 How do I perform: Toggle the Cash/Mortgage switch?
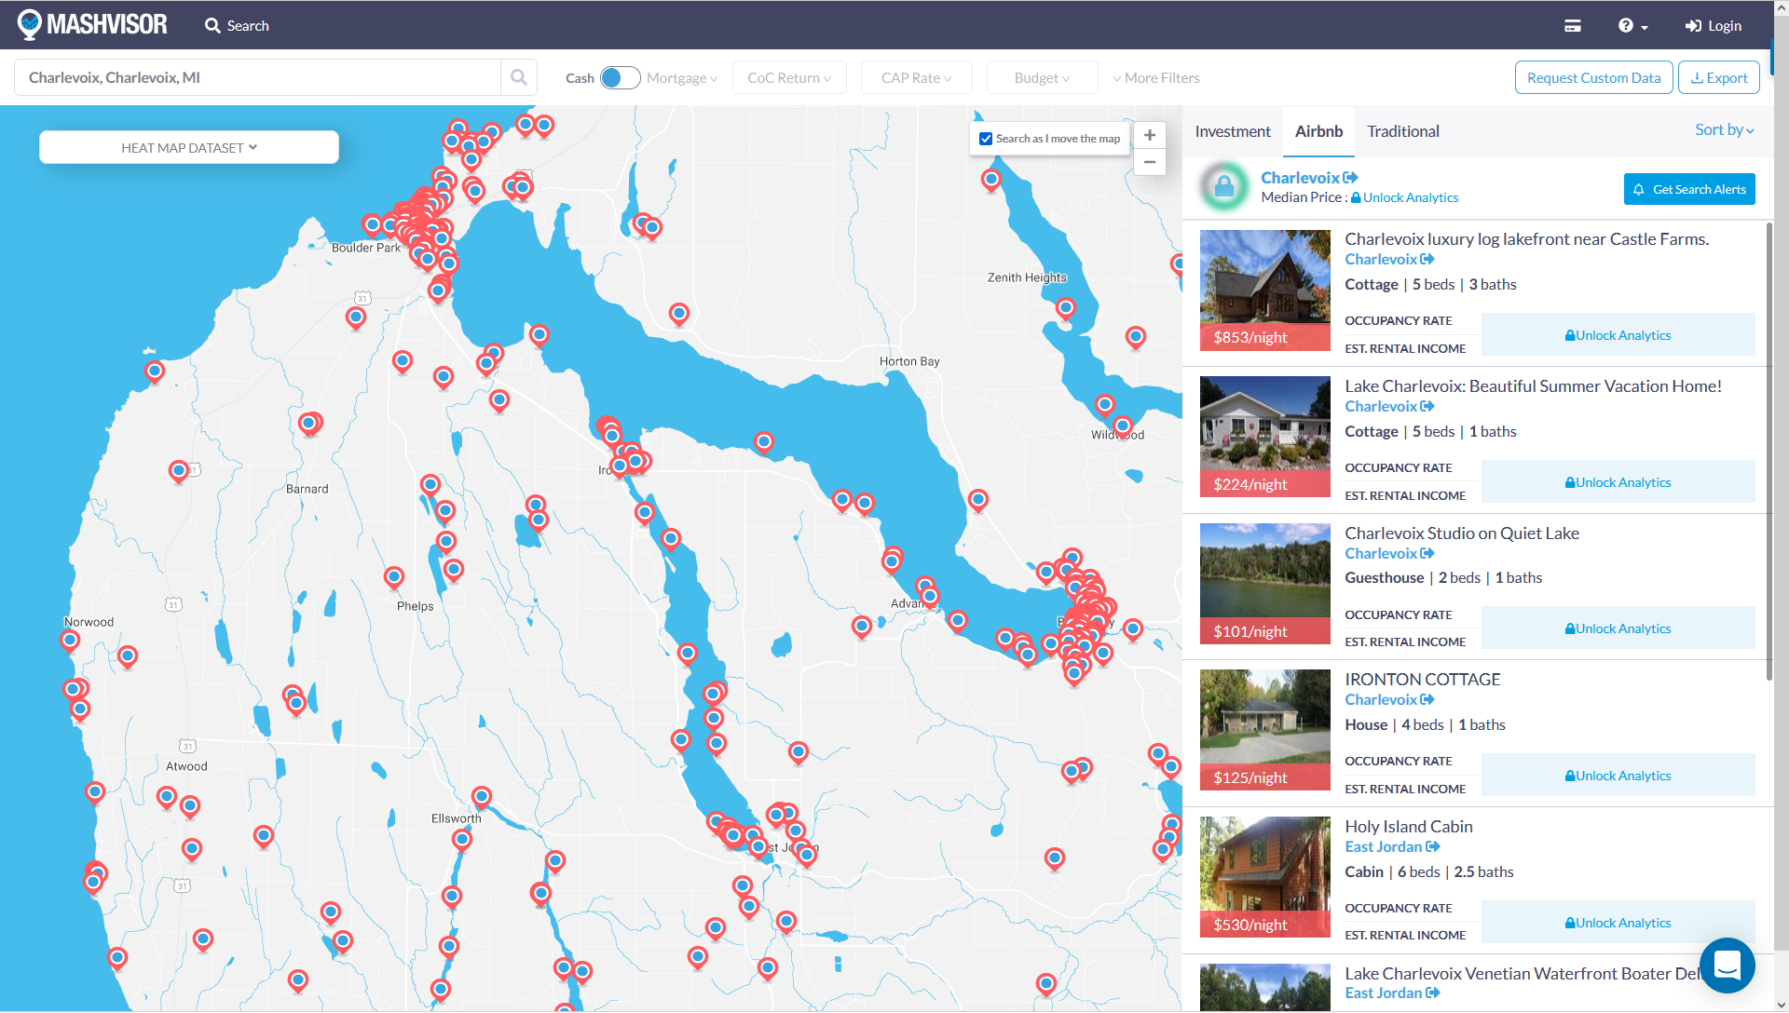(x=620, y=78)
